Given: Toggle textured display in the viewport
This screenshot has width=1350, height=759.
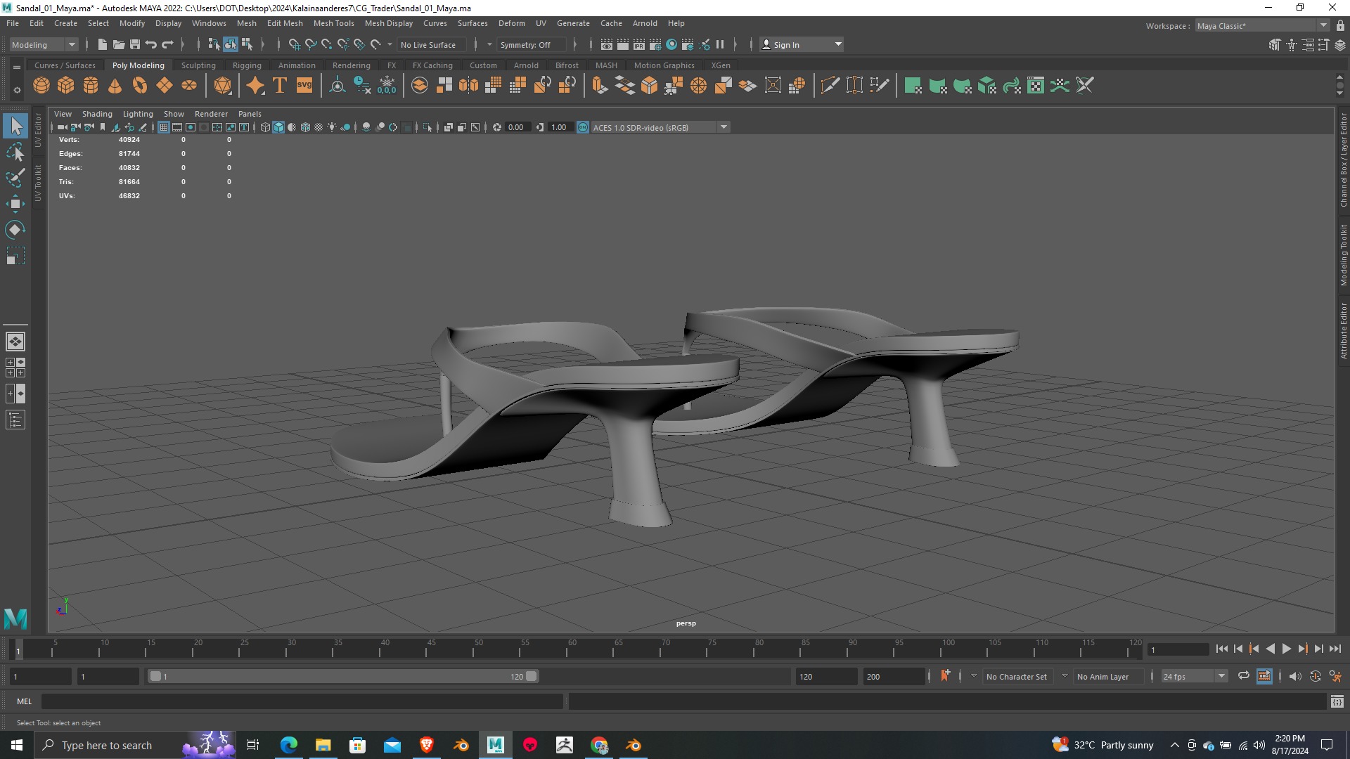Looking at the screenshot, I should [x=319, y=127].
